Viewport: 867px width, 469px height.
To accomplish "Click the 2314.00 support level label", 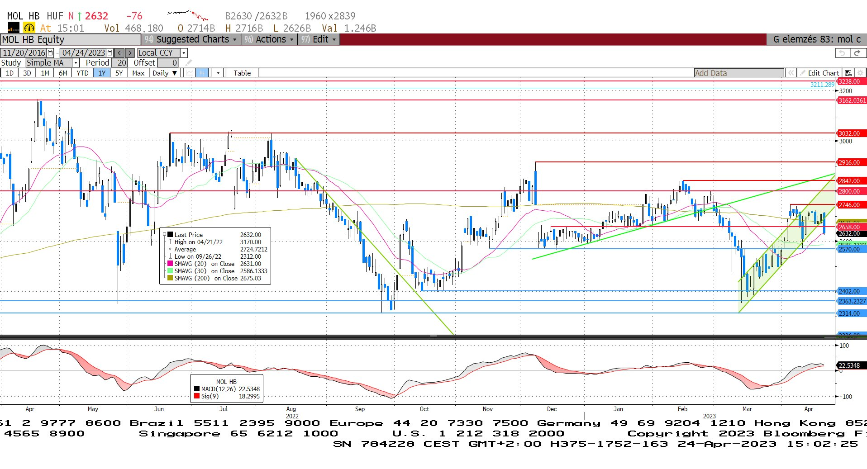I will (851, 313).
